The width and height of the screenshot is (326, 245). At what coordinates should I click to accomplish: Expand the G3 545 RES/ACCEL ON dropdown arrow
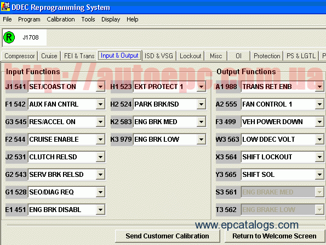(x=100, y=121)
